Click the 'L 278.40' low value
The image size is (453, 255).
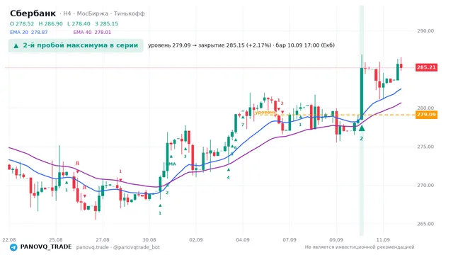(x=79, y=23)
